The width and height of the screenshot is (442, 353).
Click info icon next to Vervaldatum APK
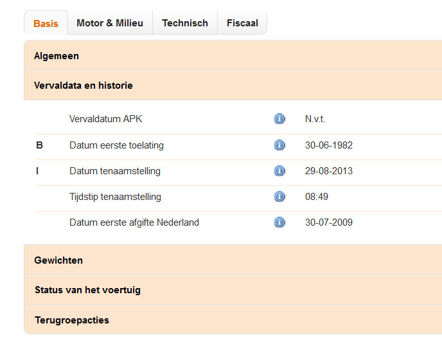[x=279, y=119]
